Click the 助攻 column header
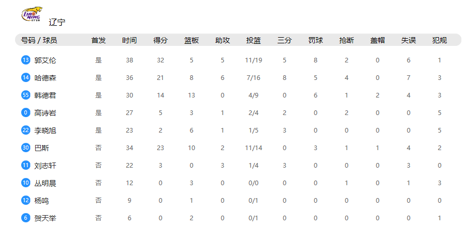This screenshot has height=228, width=474. point(222,40)
